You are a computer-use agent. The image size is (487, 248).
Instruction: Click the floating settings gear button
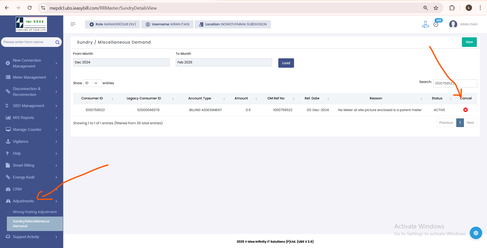tap(476, 233)
